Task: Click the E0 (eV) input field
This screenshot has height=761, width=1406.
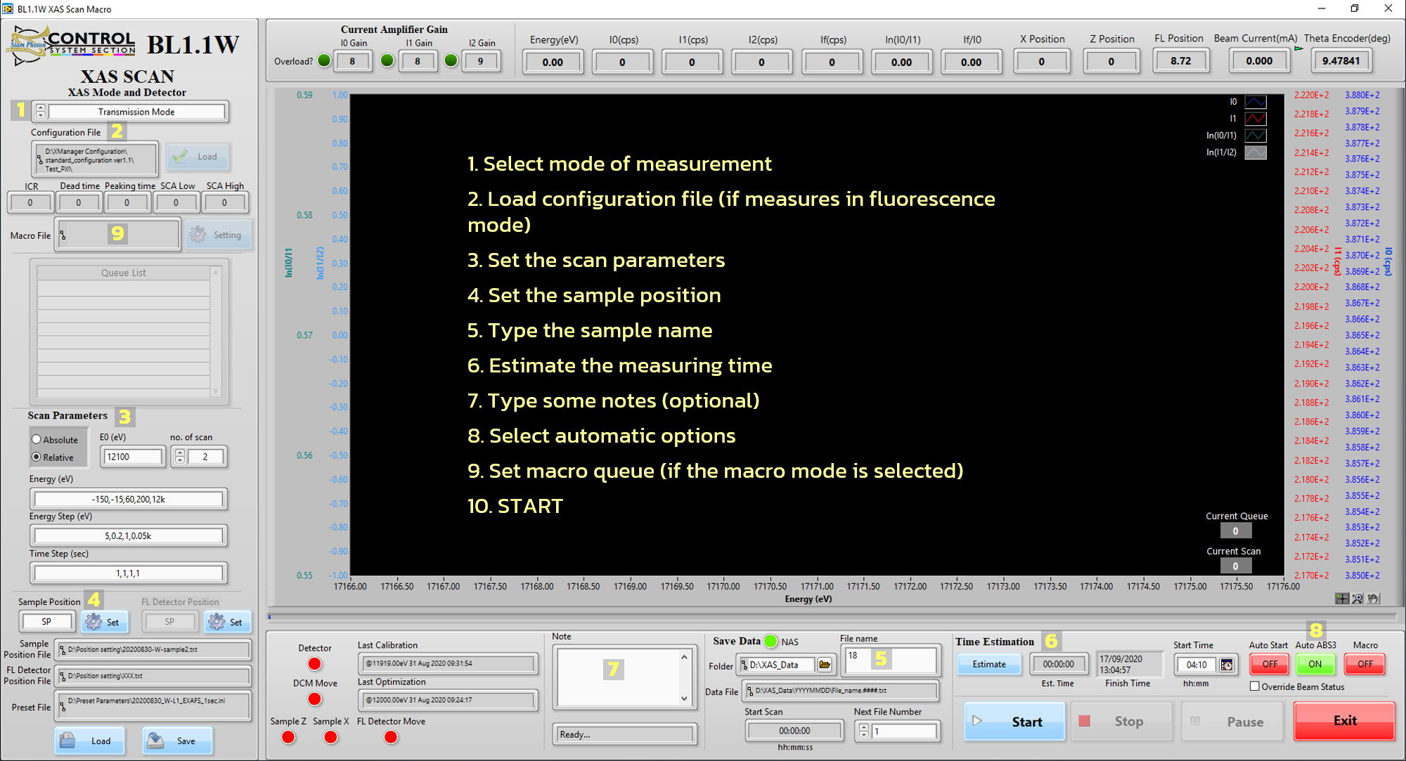Action: [132, 457]
